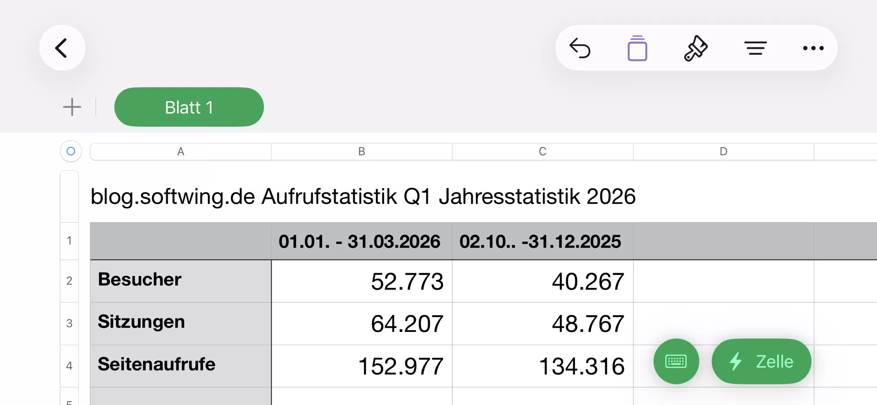This screenshot has height=405, width=877.
Task: Tap the Zelle quick actions button
Action: tap(762, 361)
